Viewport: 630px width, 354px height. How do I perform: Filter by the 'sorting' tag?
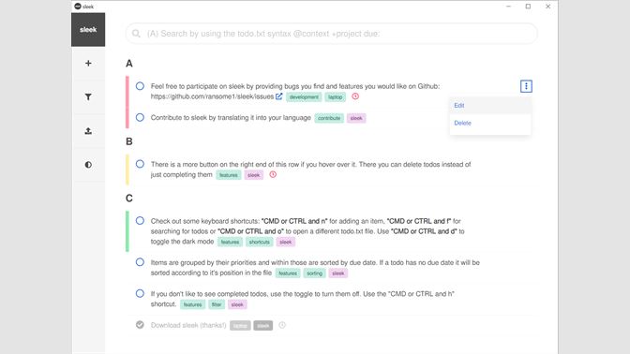(315, 273)
